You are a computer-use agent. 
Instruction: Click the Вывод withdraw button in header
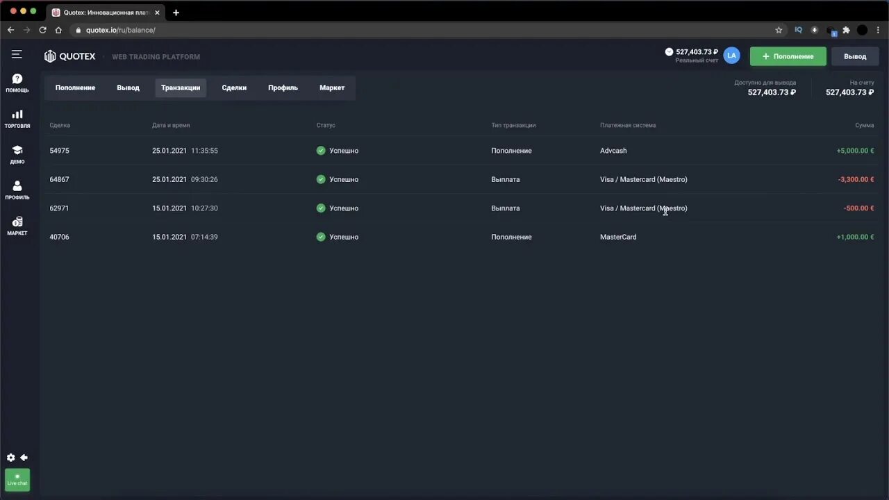855,56
